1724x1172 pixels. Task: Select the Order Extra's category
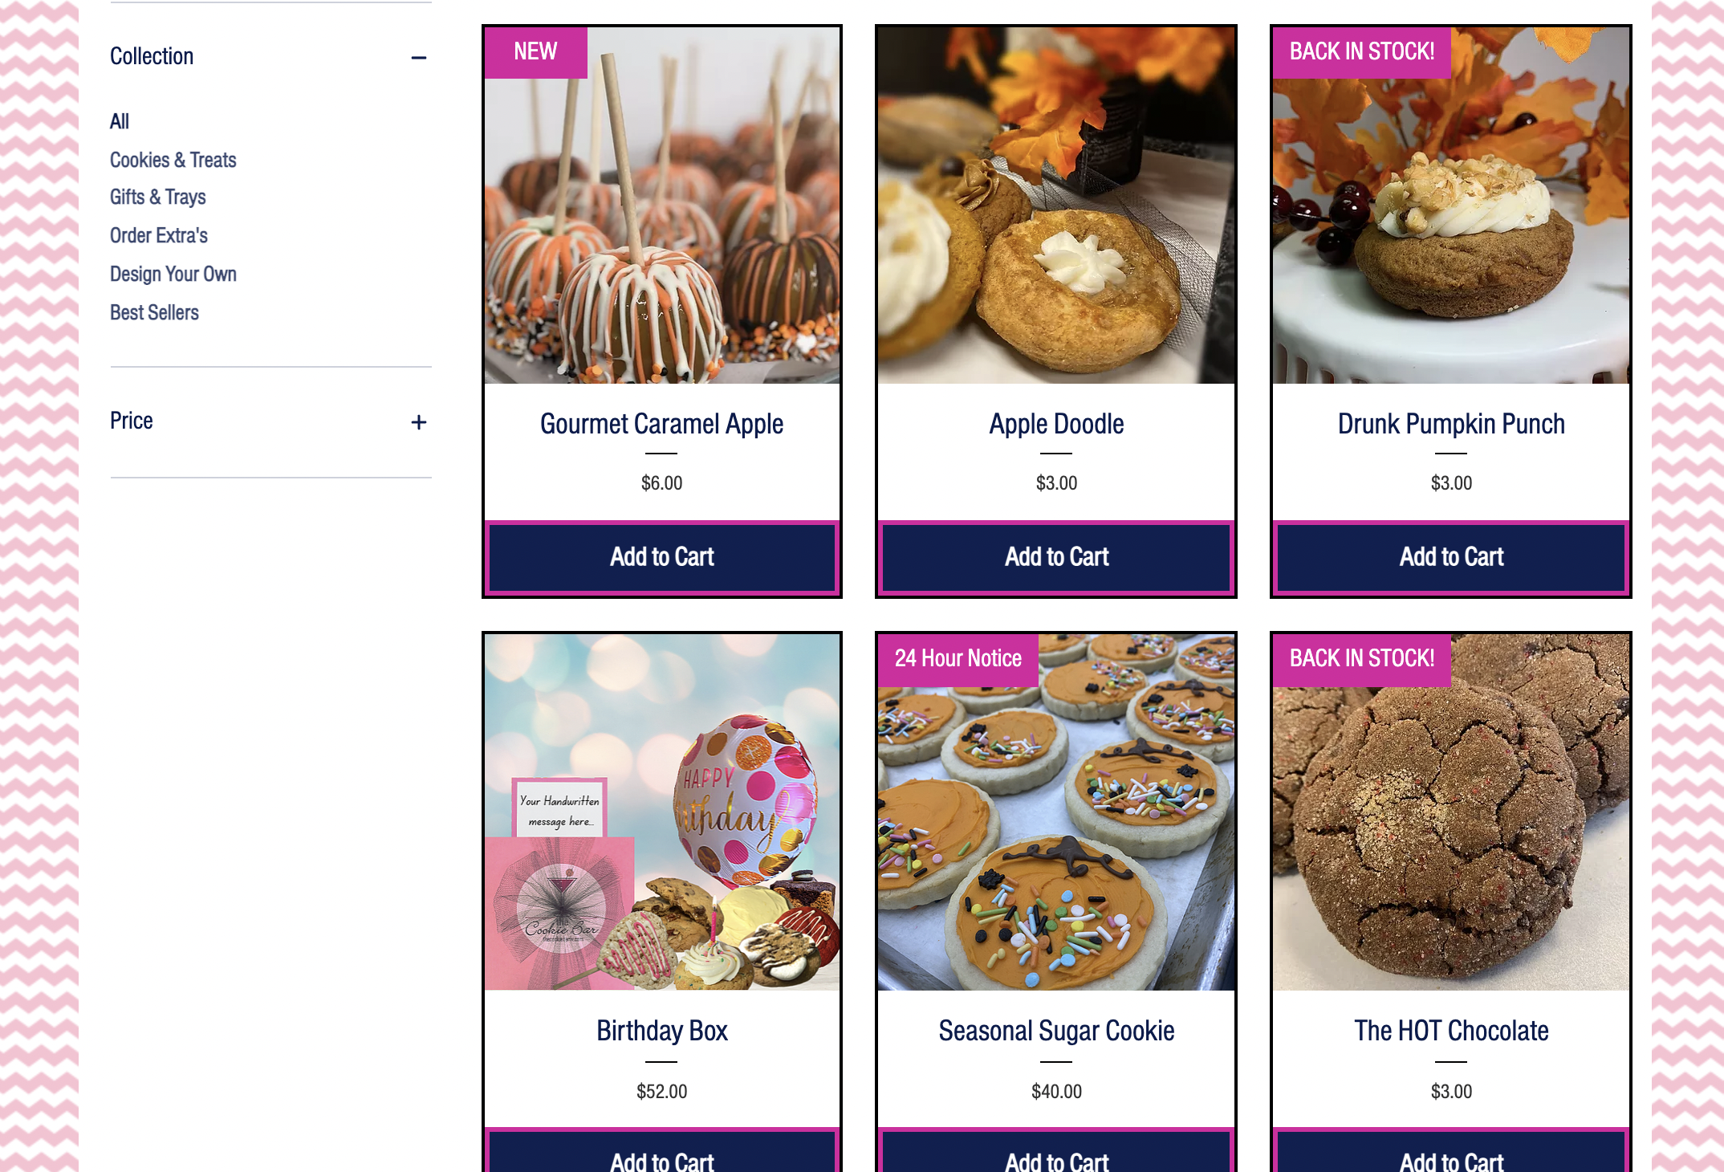click(158, 235)
